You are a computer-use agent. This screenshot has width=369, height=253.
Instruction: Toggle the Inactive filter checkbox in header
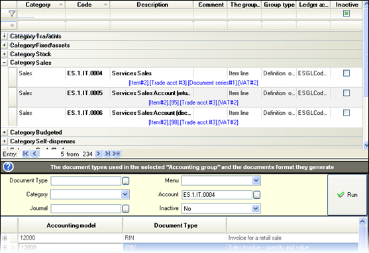point(346,14)
